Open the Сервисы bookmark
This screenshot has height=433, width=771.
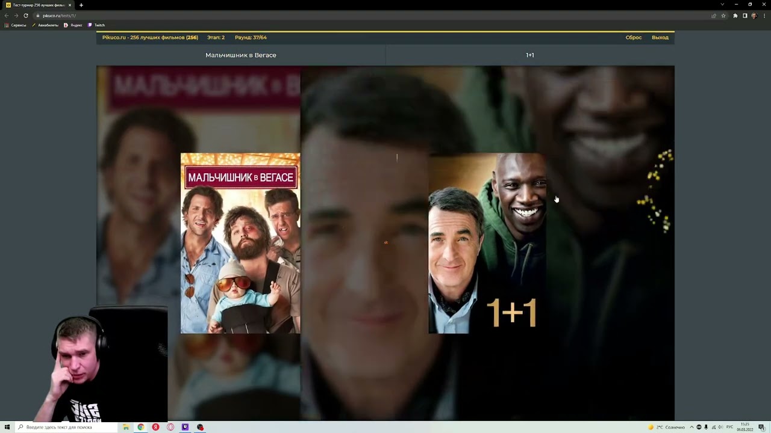tap(16, 25)
